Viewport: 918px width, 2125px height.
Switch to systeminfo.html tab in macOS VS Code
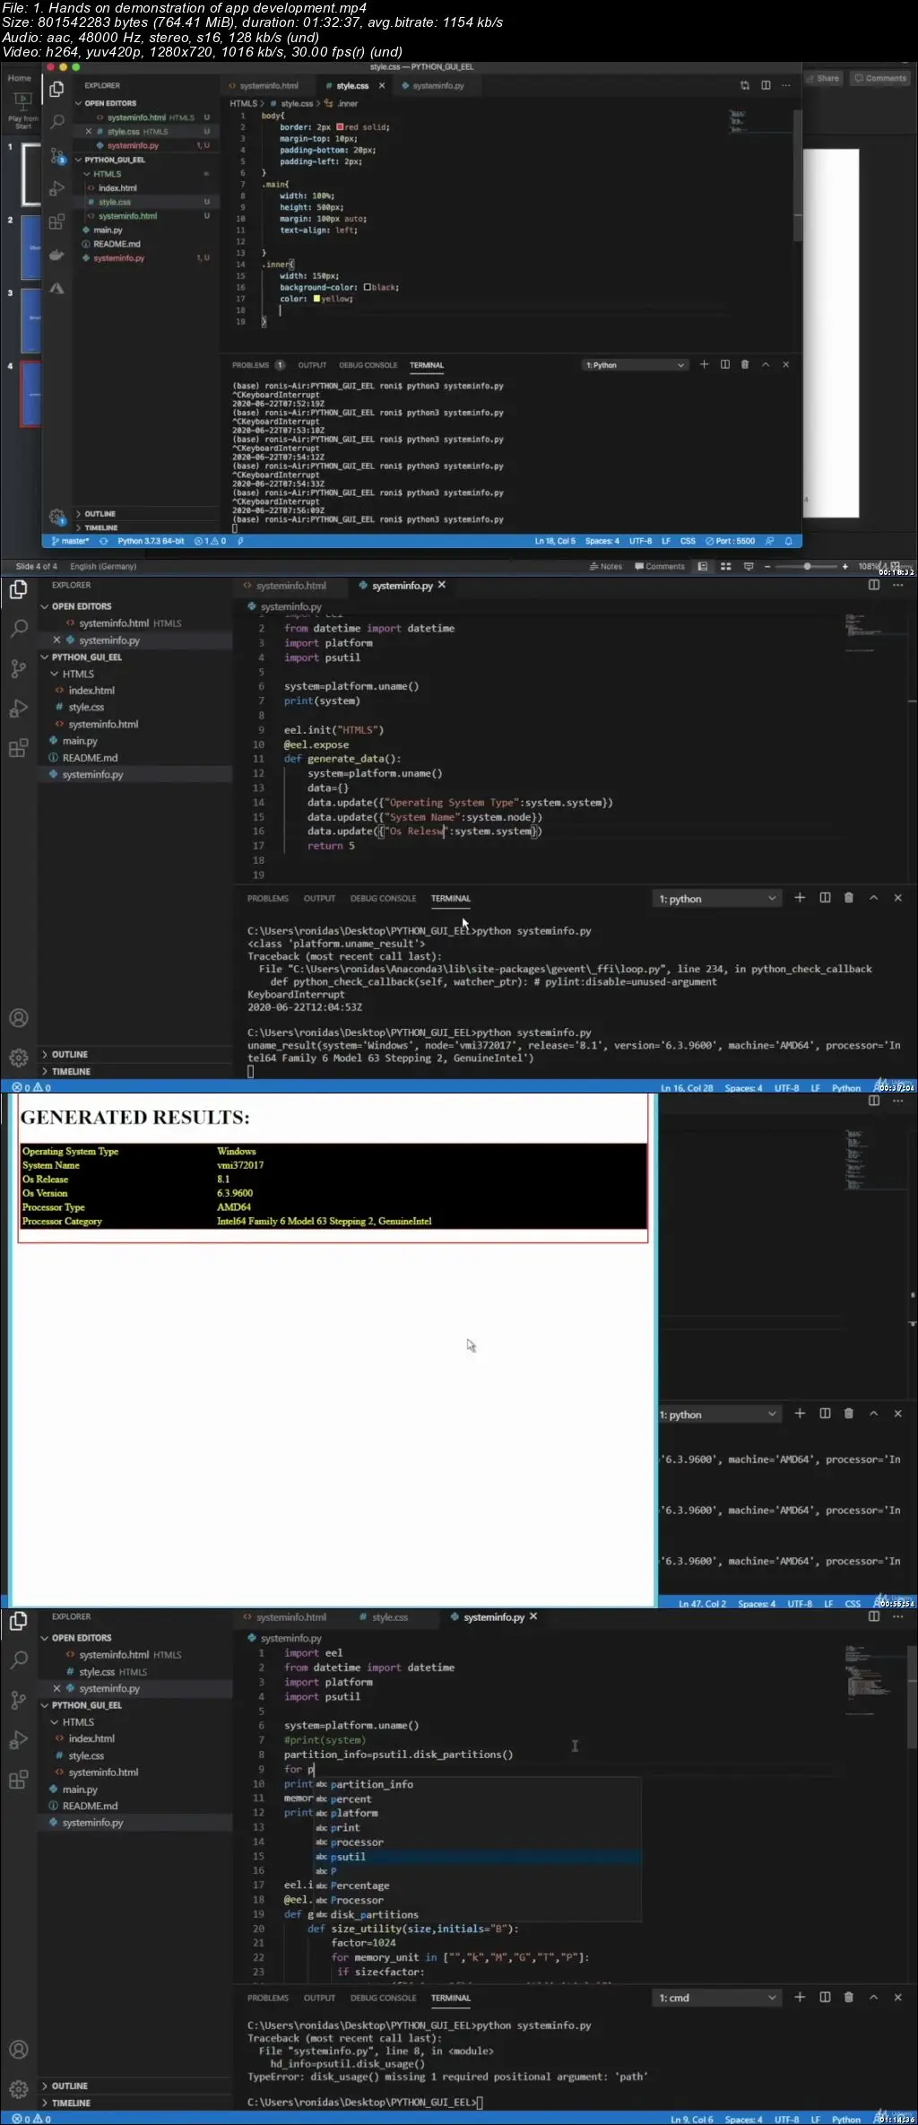268,85
